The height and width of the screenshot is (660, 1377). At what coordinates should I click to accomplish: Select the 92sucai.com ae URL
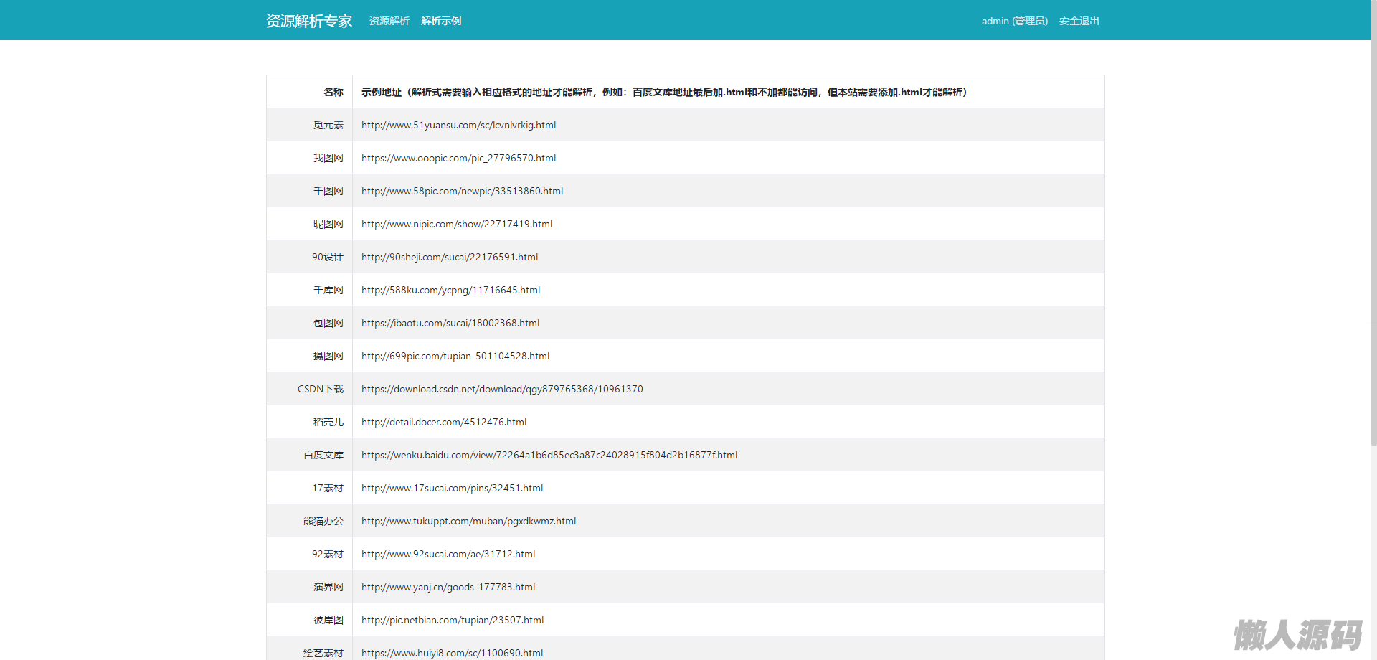pyautogui.click(x=448, y=554)
